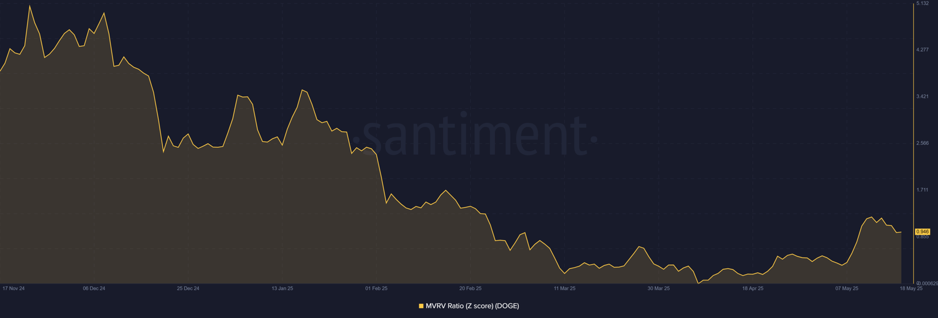Select the 07 May 25 axis date

[x=847, y=289]
